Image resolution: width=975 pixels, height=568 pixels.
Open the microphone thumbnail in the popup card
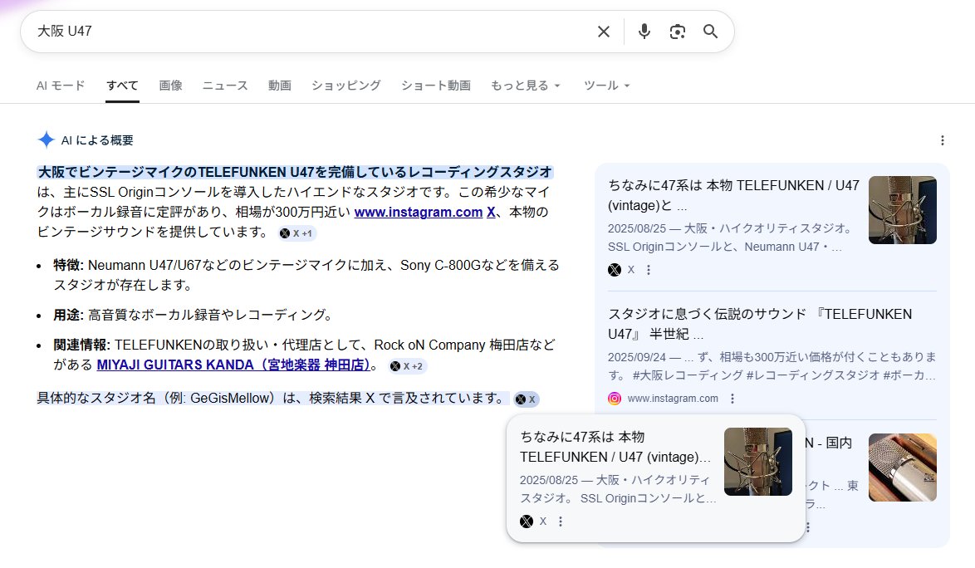tap(758, 462)
